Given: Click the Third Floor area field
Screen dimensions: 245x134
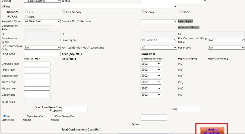Looking at the screenshot, I should pyautogui.click(x=37, y=82).
